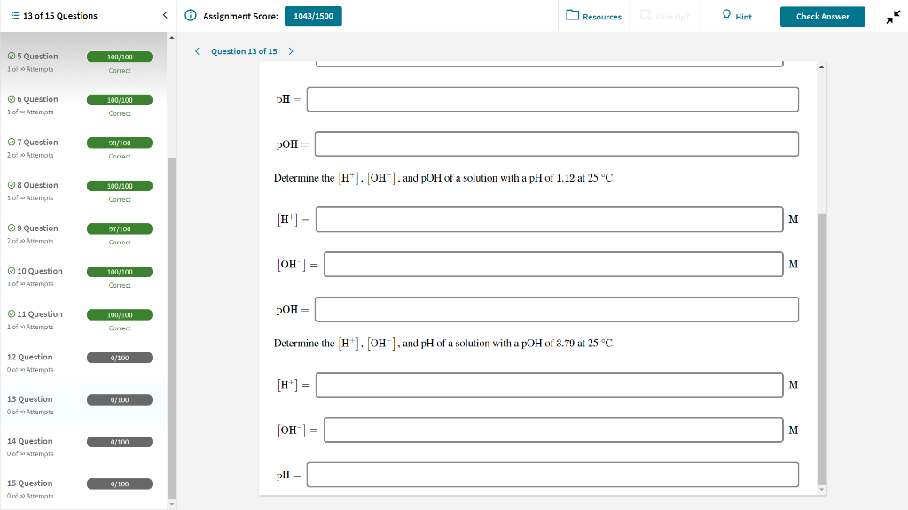Viewport: 908px width, 510px height.
Task: Click the Hint lightbulb icon
Action: pos(726,15)
